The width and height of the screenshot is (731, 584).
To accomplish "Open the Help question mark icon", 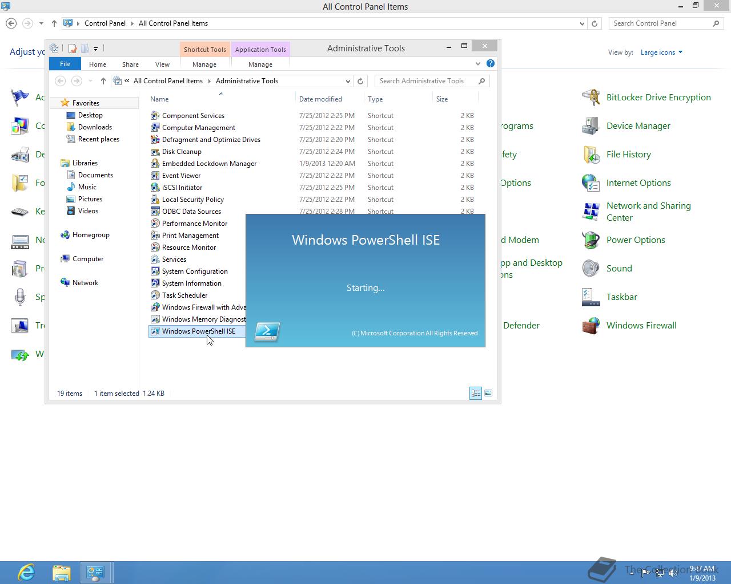I will [x=490, y=64].
